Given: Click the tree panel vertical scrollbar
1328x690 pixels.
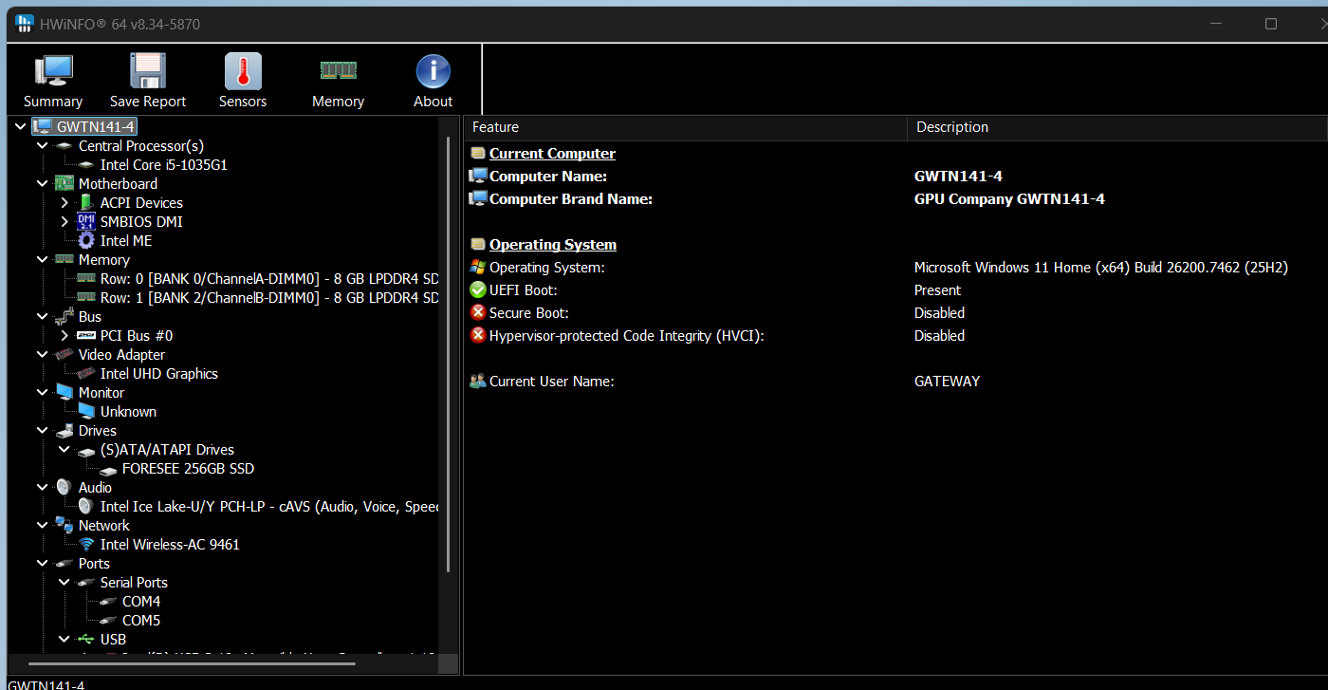Looking at the screenshot, I should (x=448, y=354).
